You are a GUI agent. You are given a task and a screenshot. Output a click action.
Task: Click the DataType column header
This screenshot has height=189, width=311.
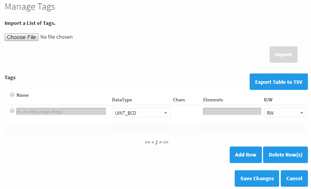pyautogui.click(x=122, y=100)
